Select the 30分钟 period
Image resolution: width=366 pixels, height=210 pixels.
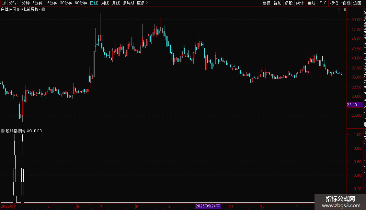tap(66, 3)
